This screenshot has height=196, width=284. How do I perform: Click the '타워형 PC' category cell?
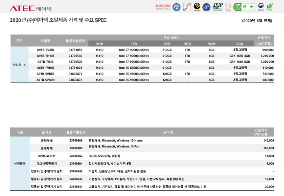[20, 65]
